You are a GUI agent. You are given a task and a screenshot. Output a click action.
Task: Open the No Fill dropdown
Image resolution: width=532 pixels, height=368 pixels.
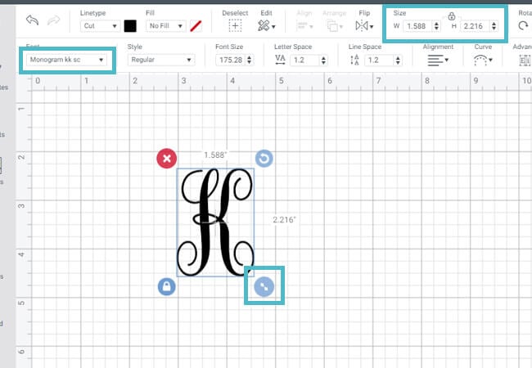166,25
